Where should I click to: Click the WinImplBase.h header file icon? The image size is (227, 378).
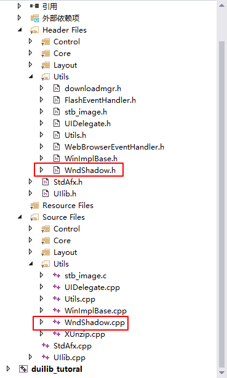tap(57, 159)
